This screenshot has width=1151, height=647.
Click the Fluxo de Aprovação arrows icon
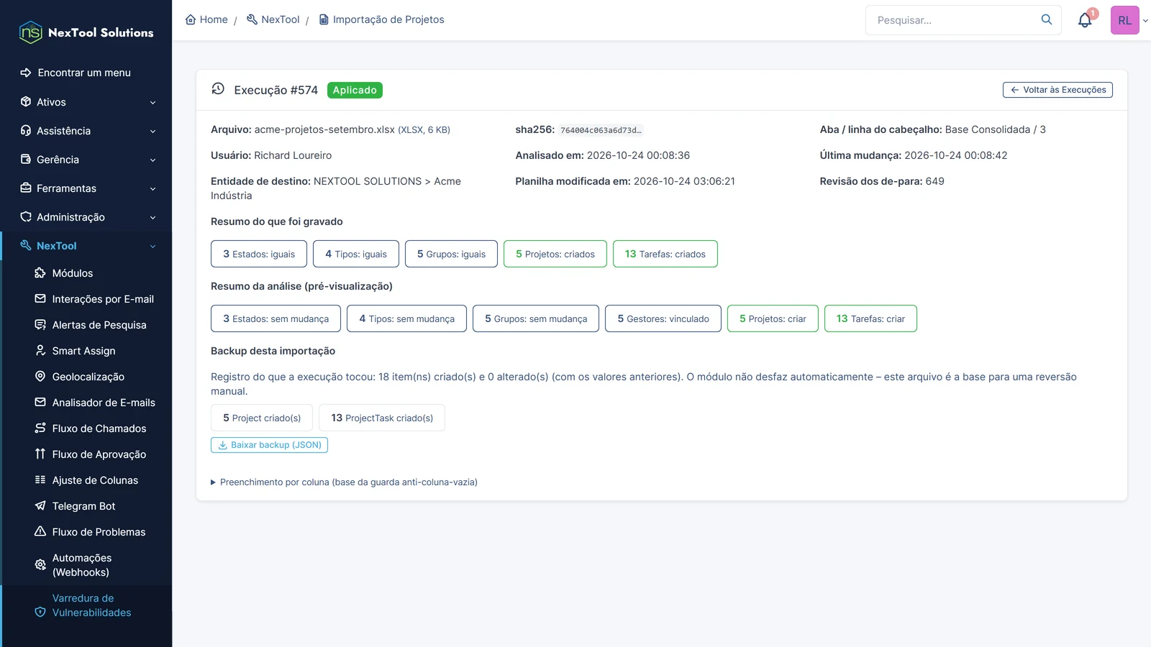(x=40, y=454)
